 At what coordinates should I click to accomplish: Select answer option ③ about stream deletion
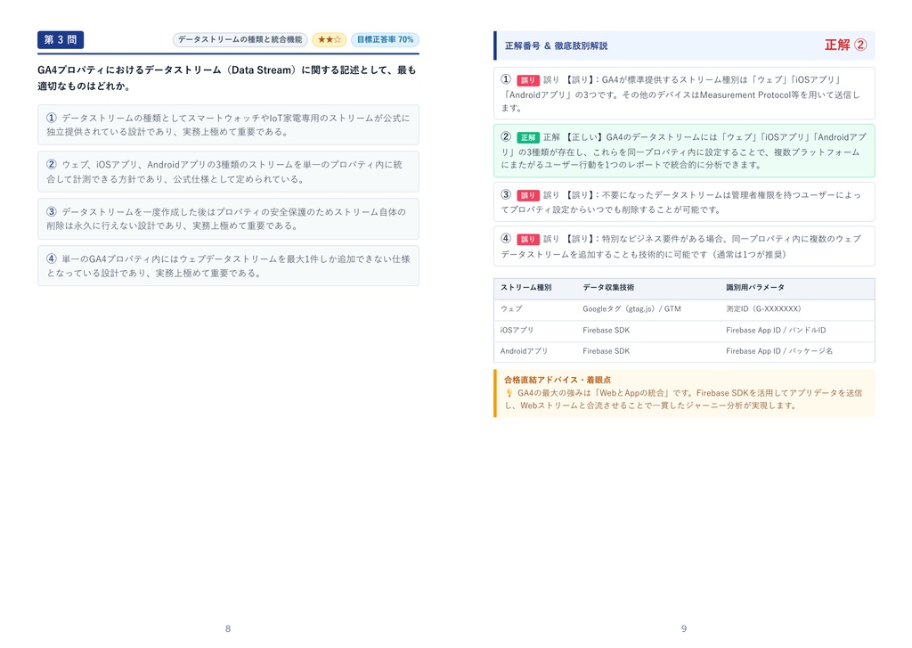tap(228, 218)
